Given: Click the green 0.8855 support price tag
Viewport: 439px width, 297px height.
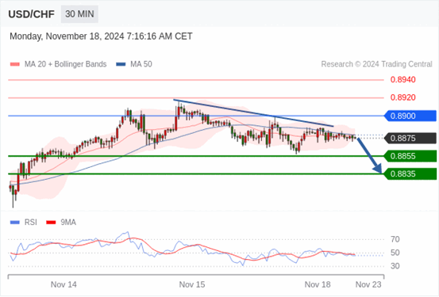Looking at the screenshot, I should 410,156.
